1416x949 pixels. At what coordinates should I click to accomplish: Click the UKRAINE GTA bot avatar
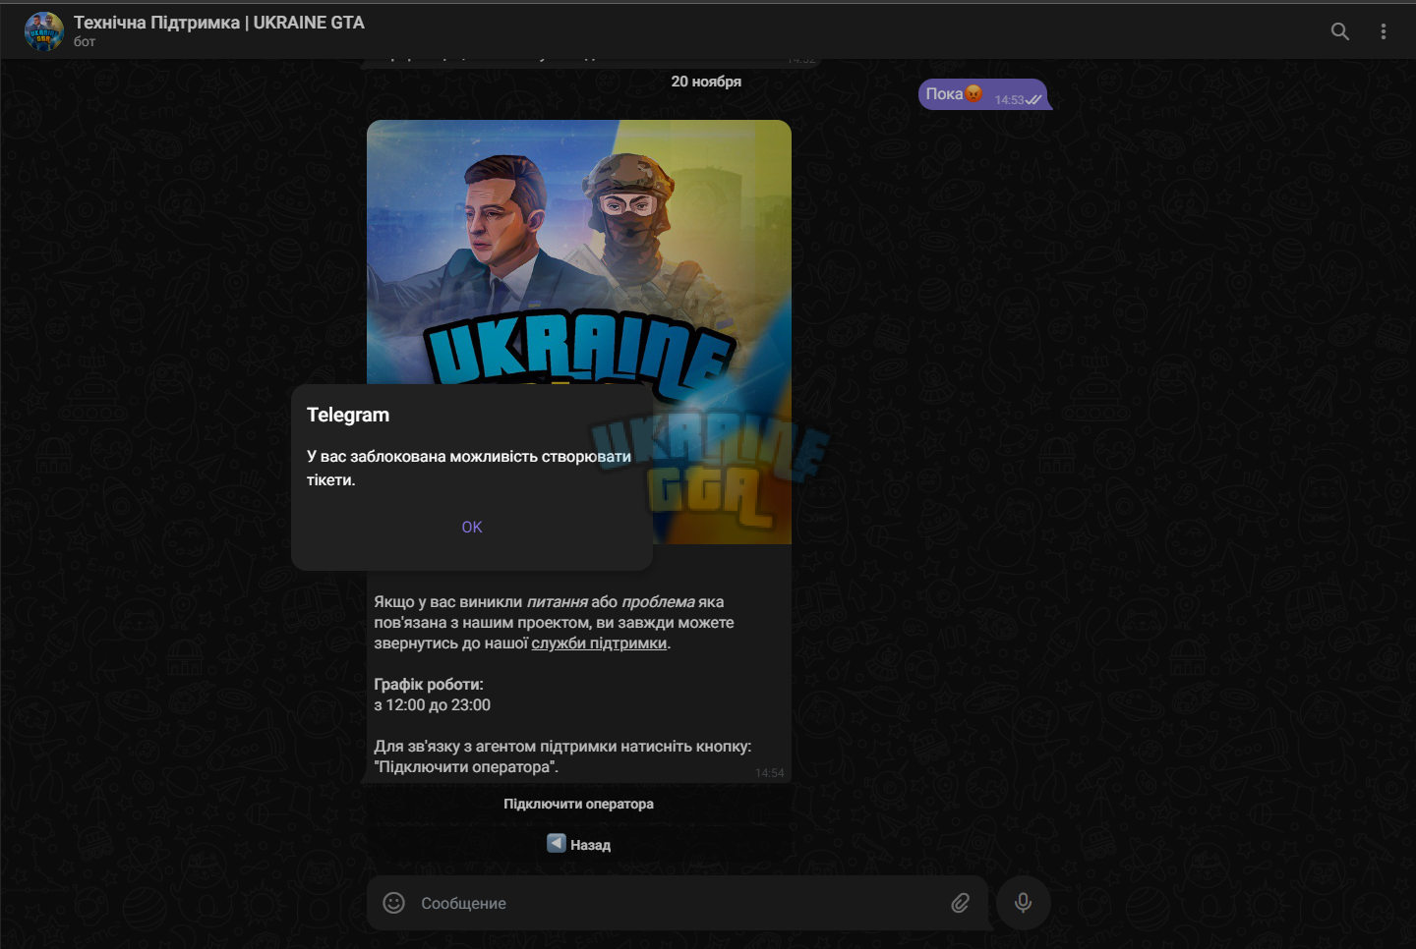[x=43, y=31]
